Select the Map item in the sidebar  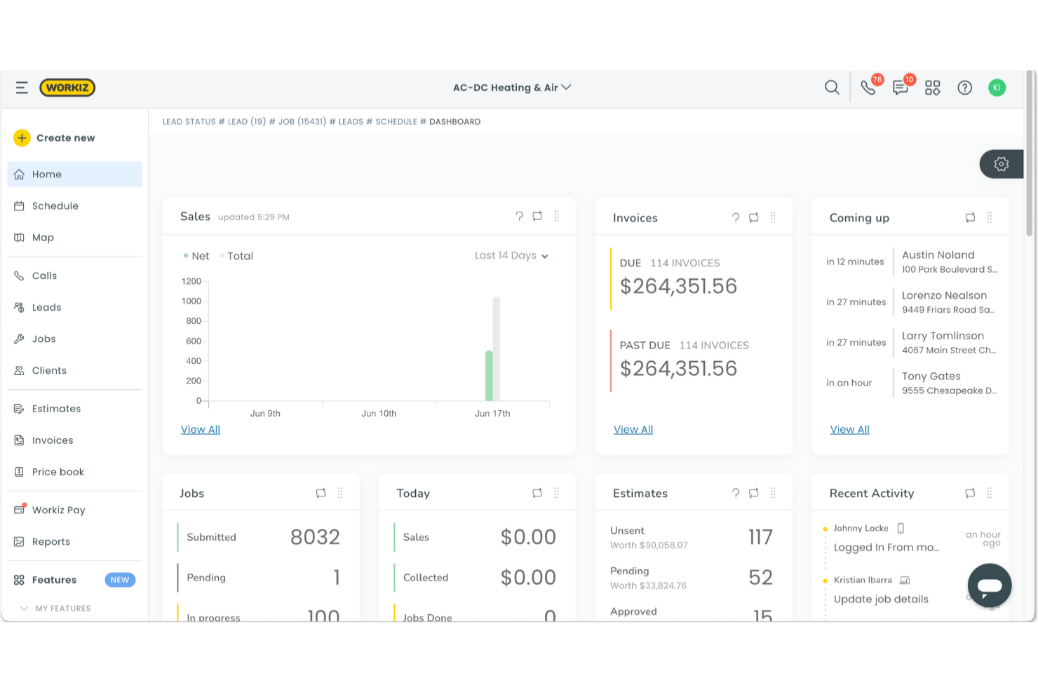43,237
